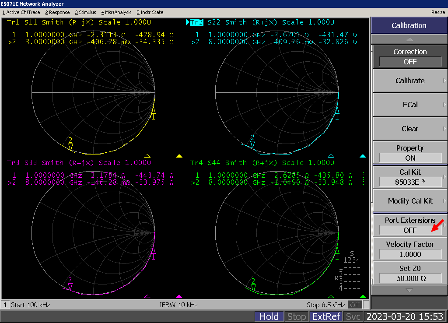
Task: Click the Hold trigger status indicator
Action: coord(269,317)
